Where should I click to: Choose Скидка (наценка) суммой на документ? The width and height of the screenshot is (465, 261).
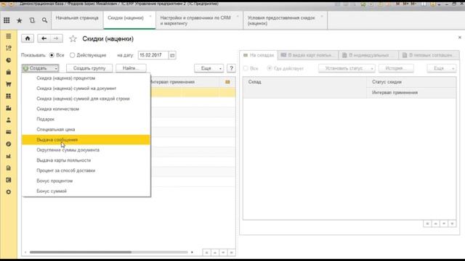point(86,88)
